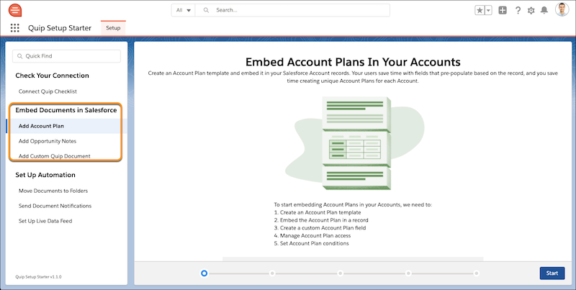This screenshot has height=290, width=576.
Task: Open the user profile avatar
Action: [x=562, y=10]
